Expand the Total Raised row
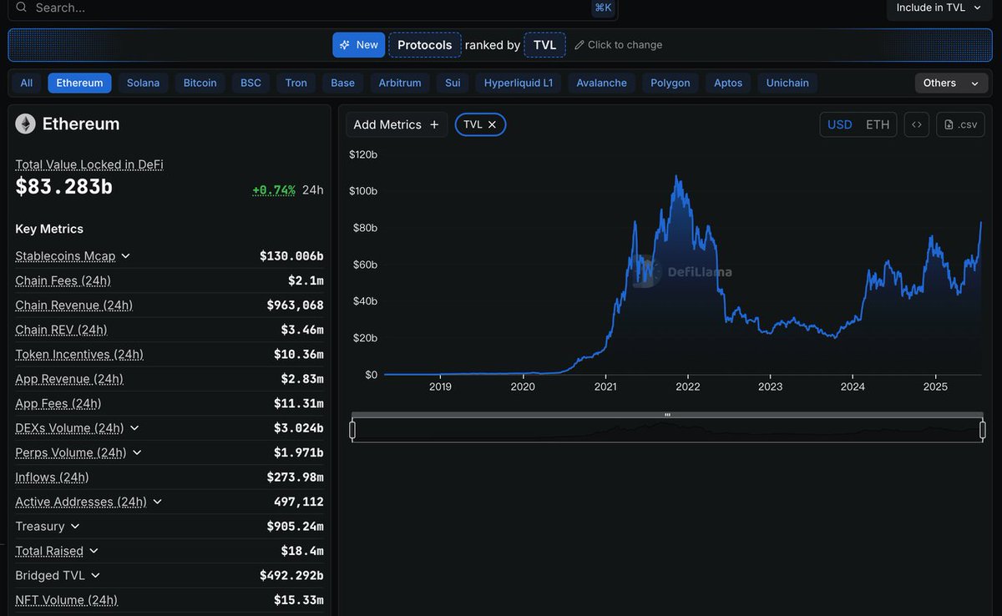 (94, 551)
